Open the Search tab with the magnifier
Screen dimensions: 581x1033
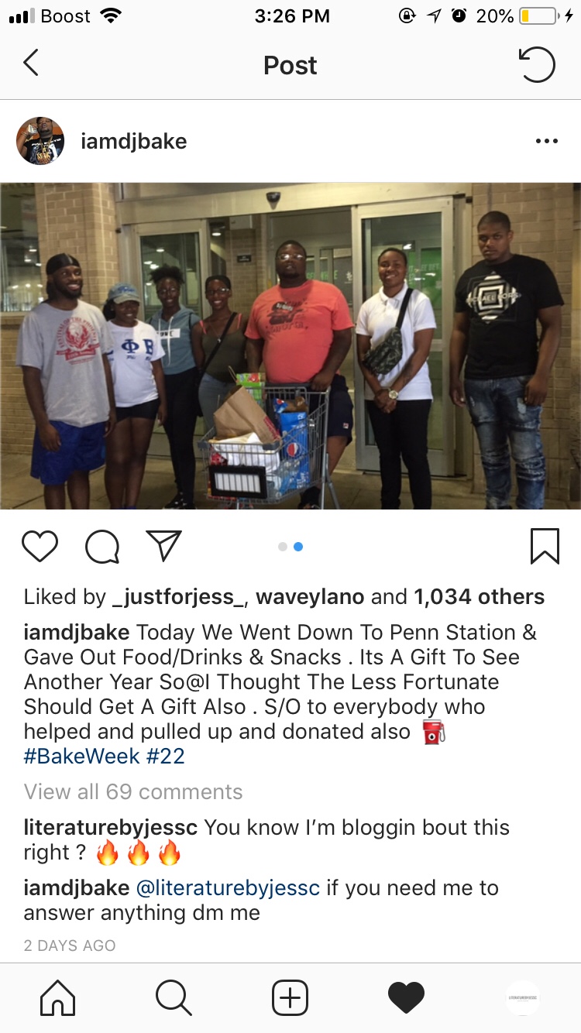174,997
